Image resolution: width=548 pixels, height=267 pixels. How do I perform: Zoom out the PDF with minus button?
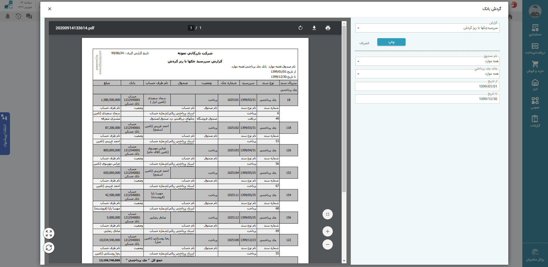click(328, 244)
